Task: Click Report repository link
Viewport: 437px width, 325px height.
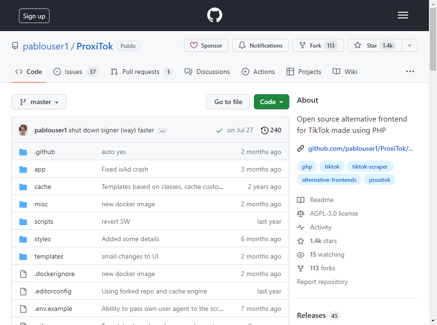Action: point(322,282)
